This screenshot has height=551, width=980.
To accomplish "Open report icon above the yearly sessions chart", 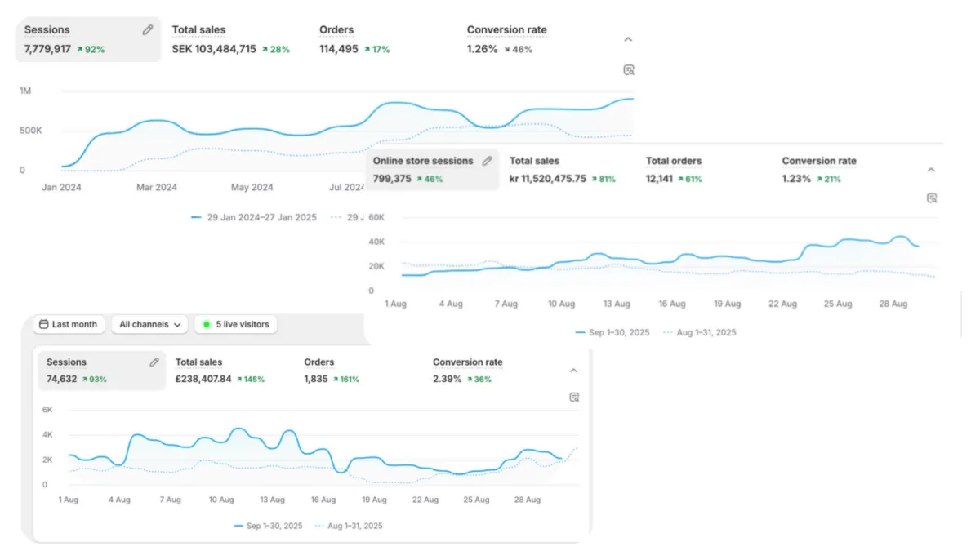I will pos(629,70).
